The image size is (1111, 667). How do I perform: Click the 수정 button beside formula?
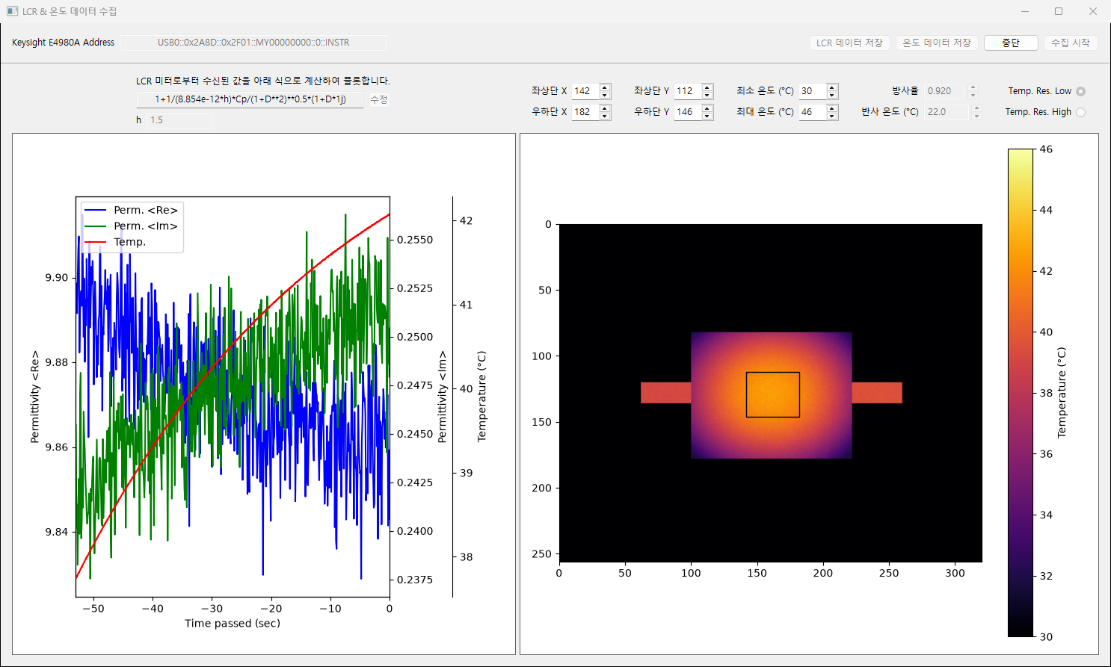pyautogui.click(x=379, y=99)
